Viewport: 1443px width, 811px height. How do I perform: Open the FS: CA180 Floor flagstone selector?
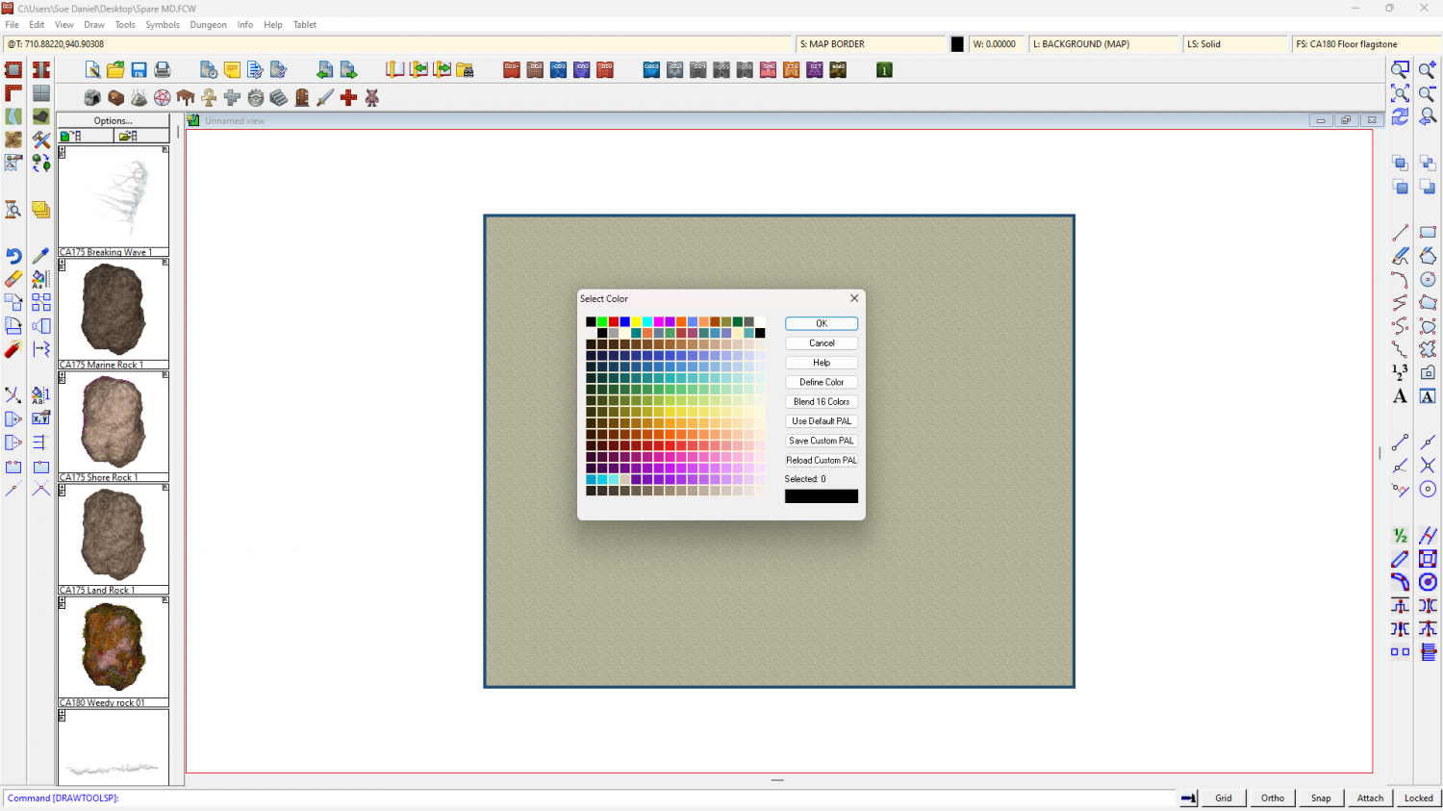point(1366,44)
